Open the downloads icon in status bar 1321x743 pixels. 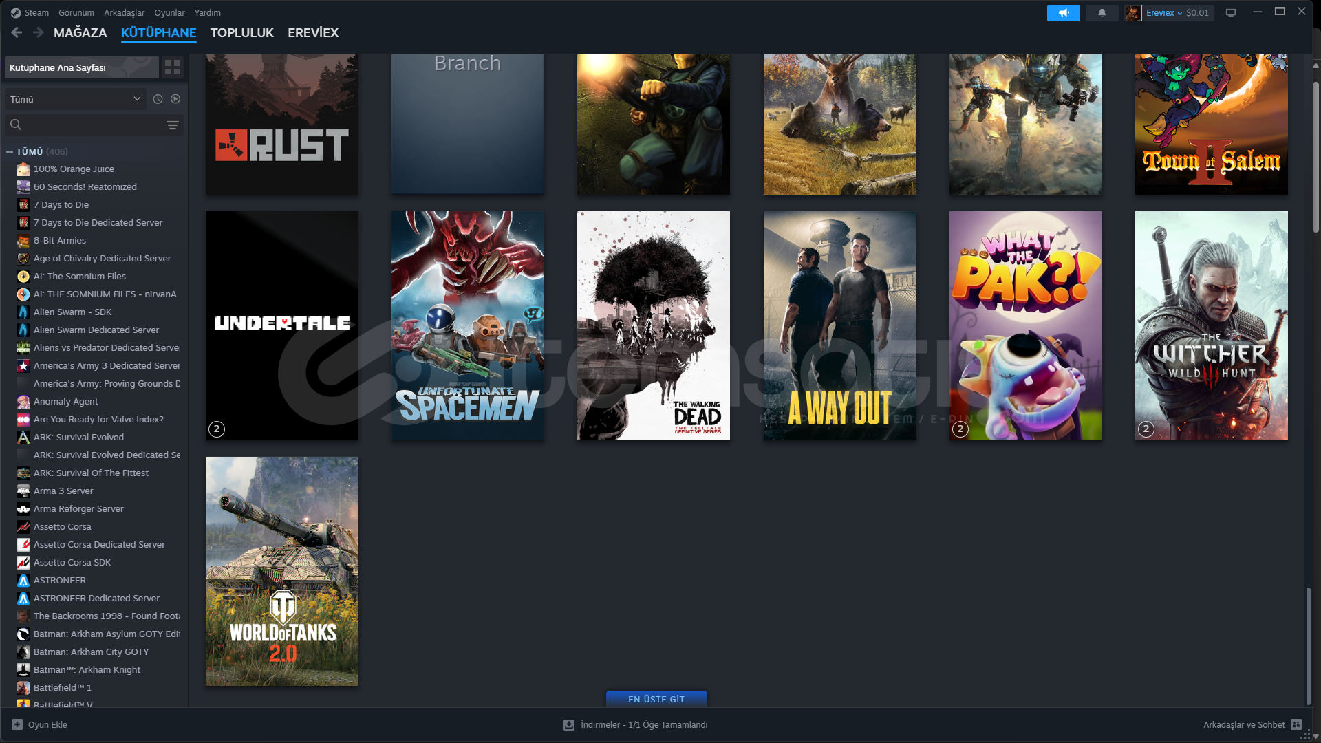(569, 724)
